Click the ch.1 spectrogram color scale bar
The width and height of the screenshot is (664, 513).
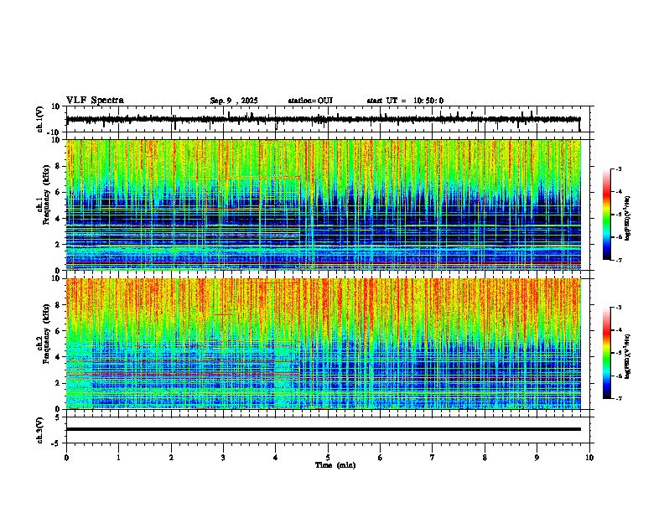[x=607, y=215]
